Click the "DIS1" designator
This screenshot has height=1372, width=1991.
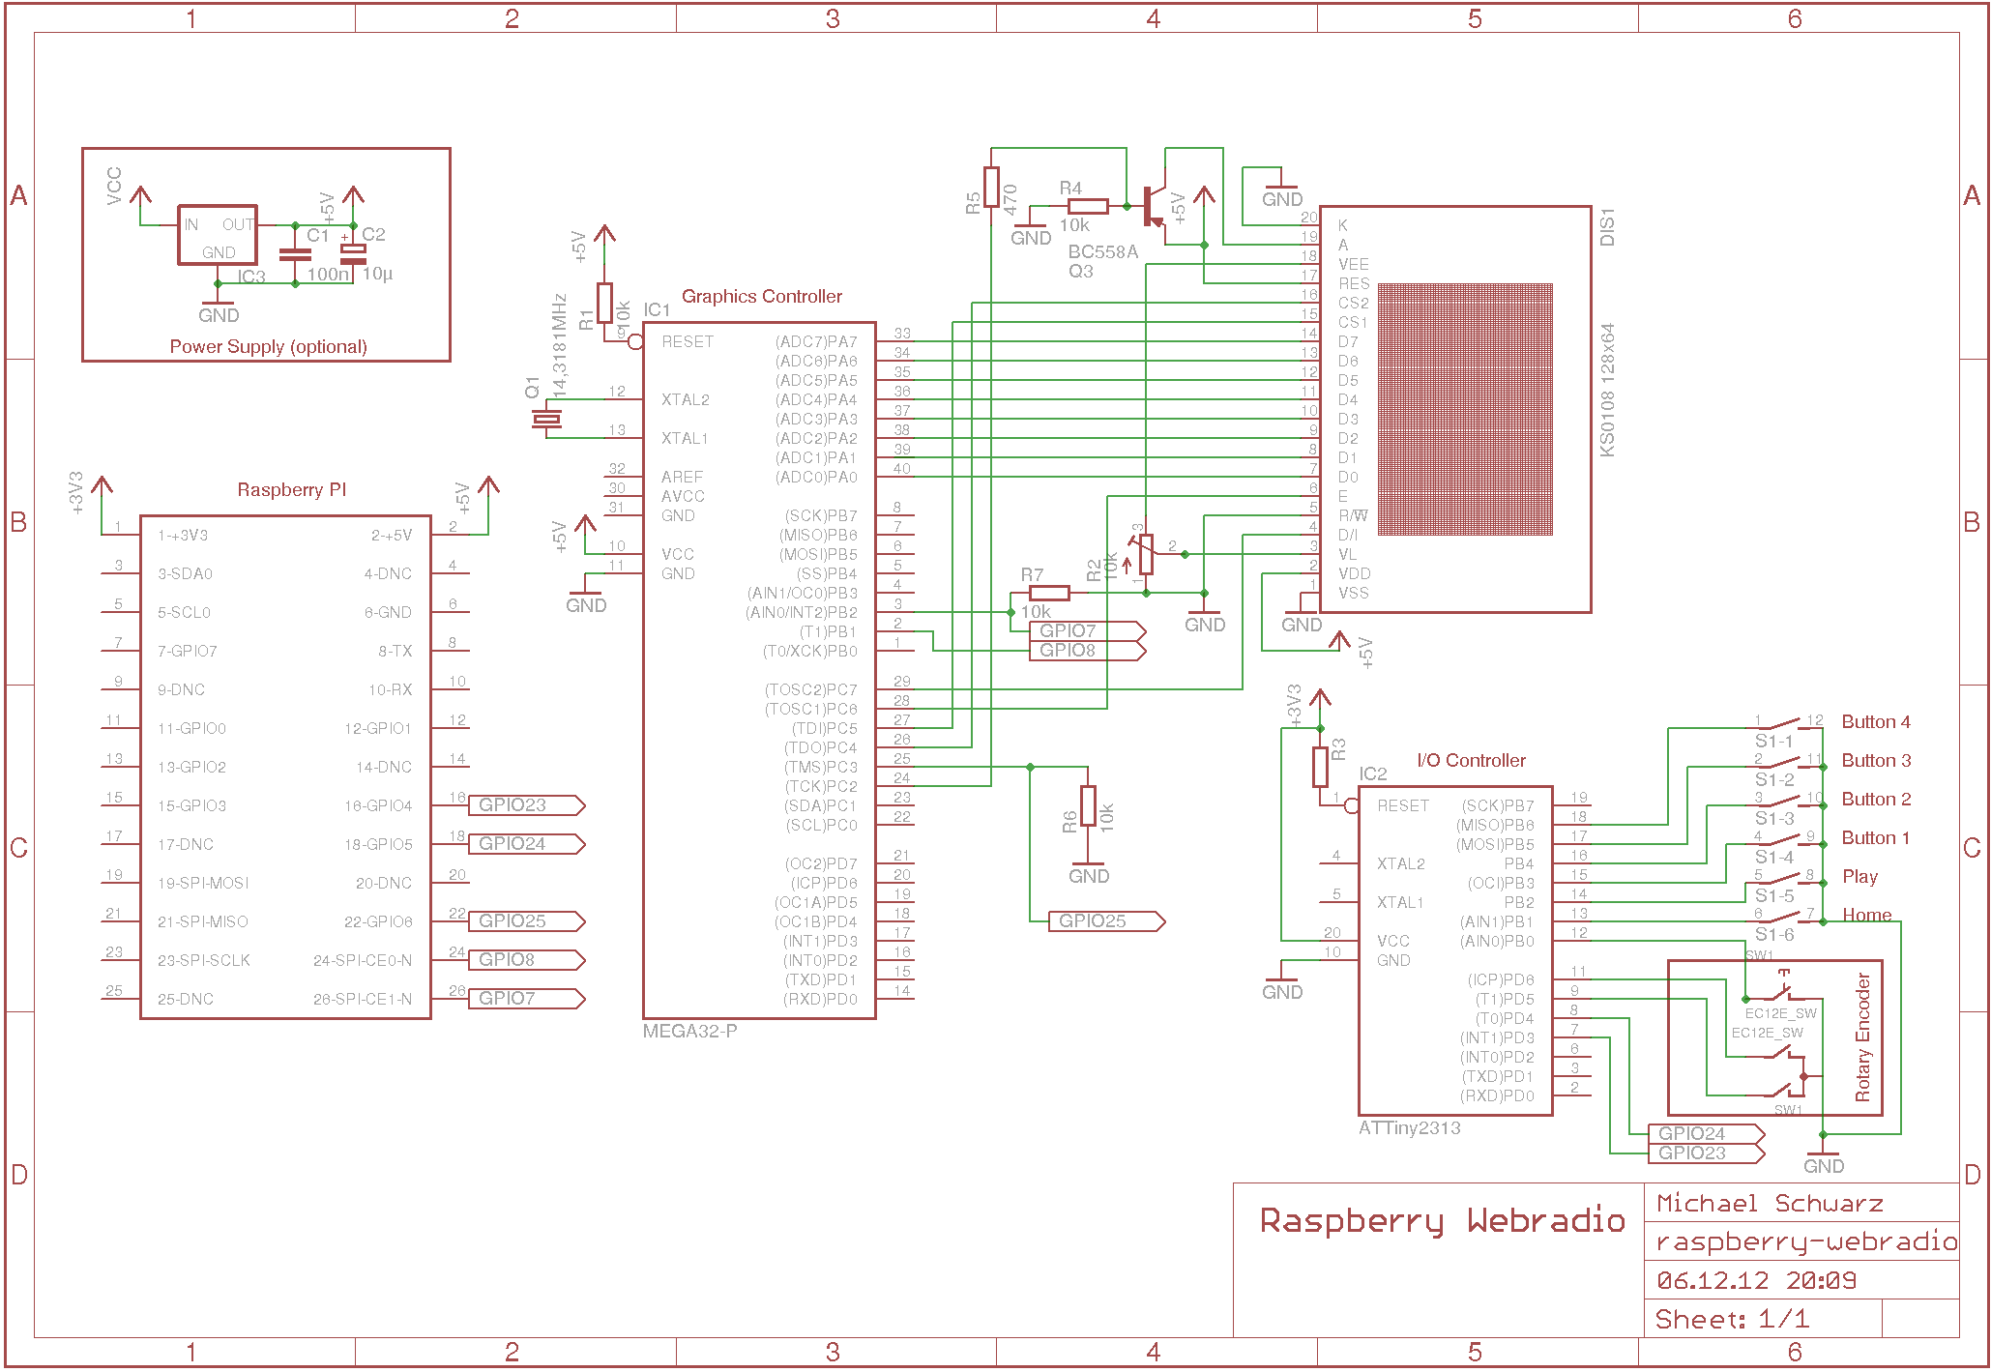(1607, 226)
